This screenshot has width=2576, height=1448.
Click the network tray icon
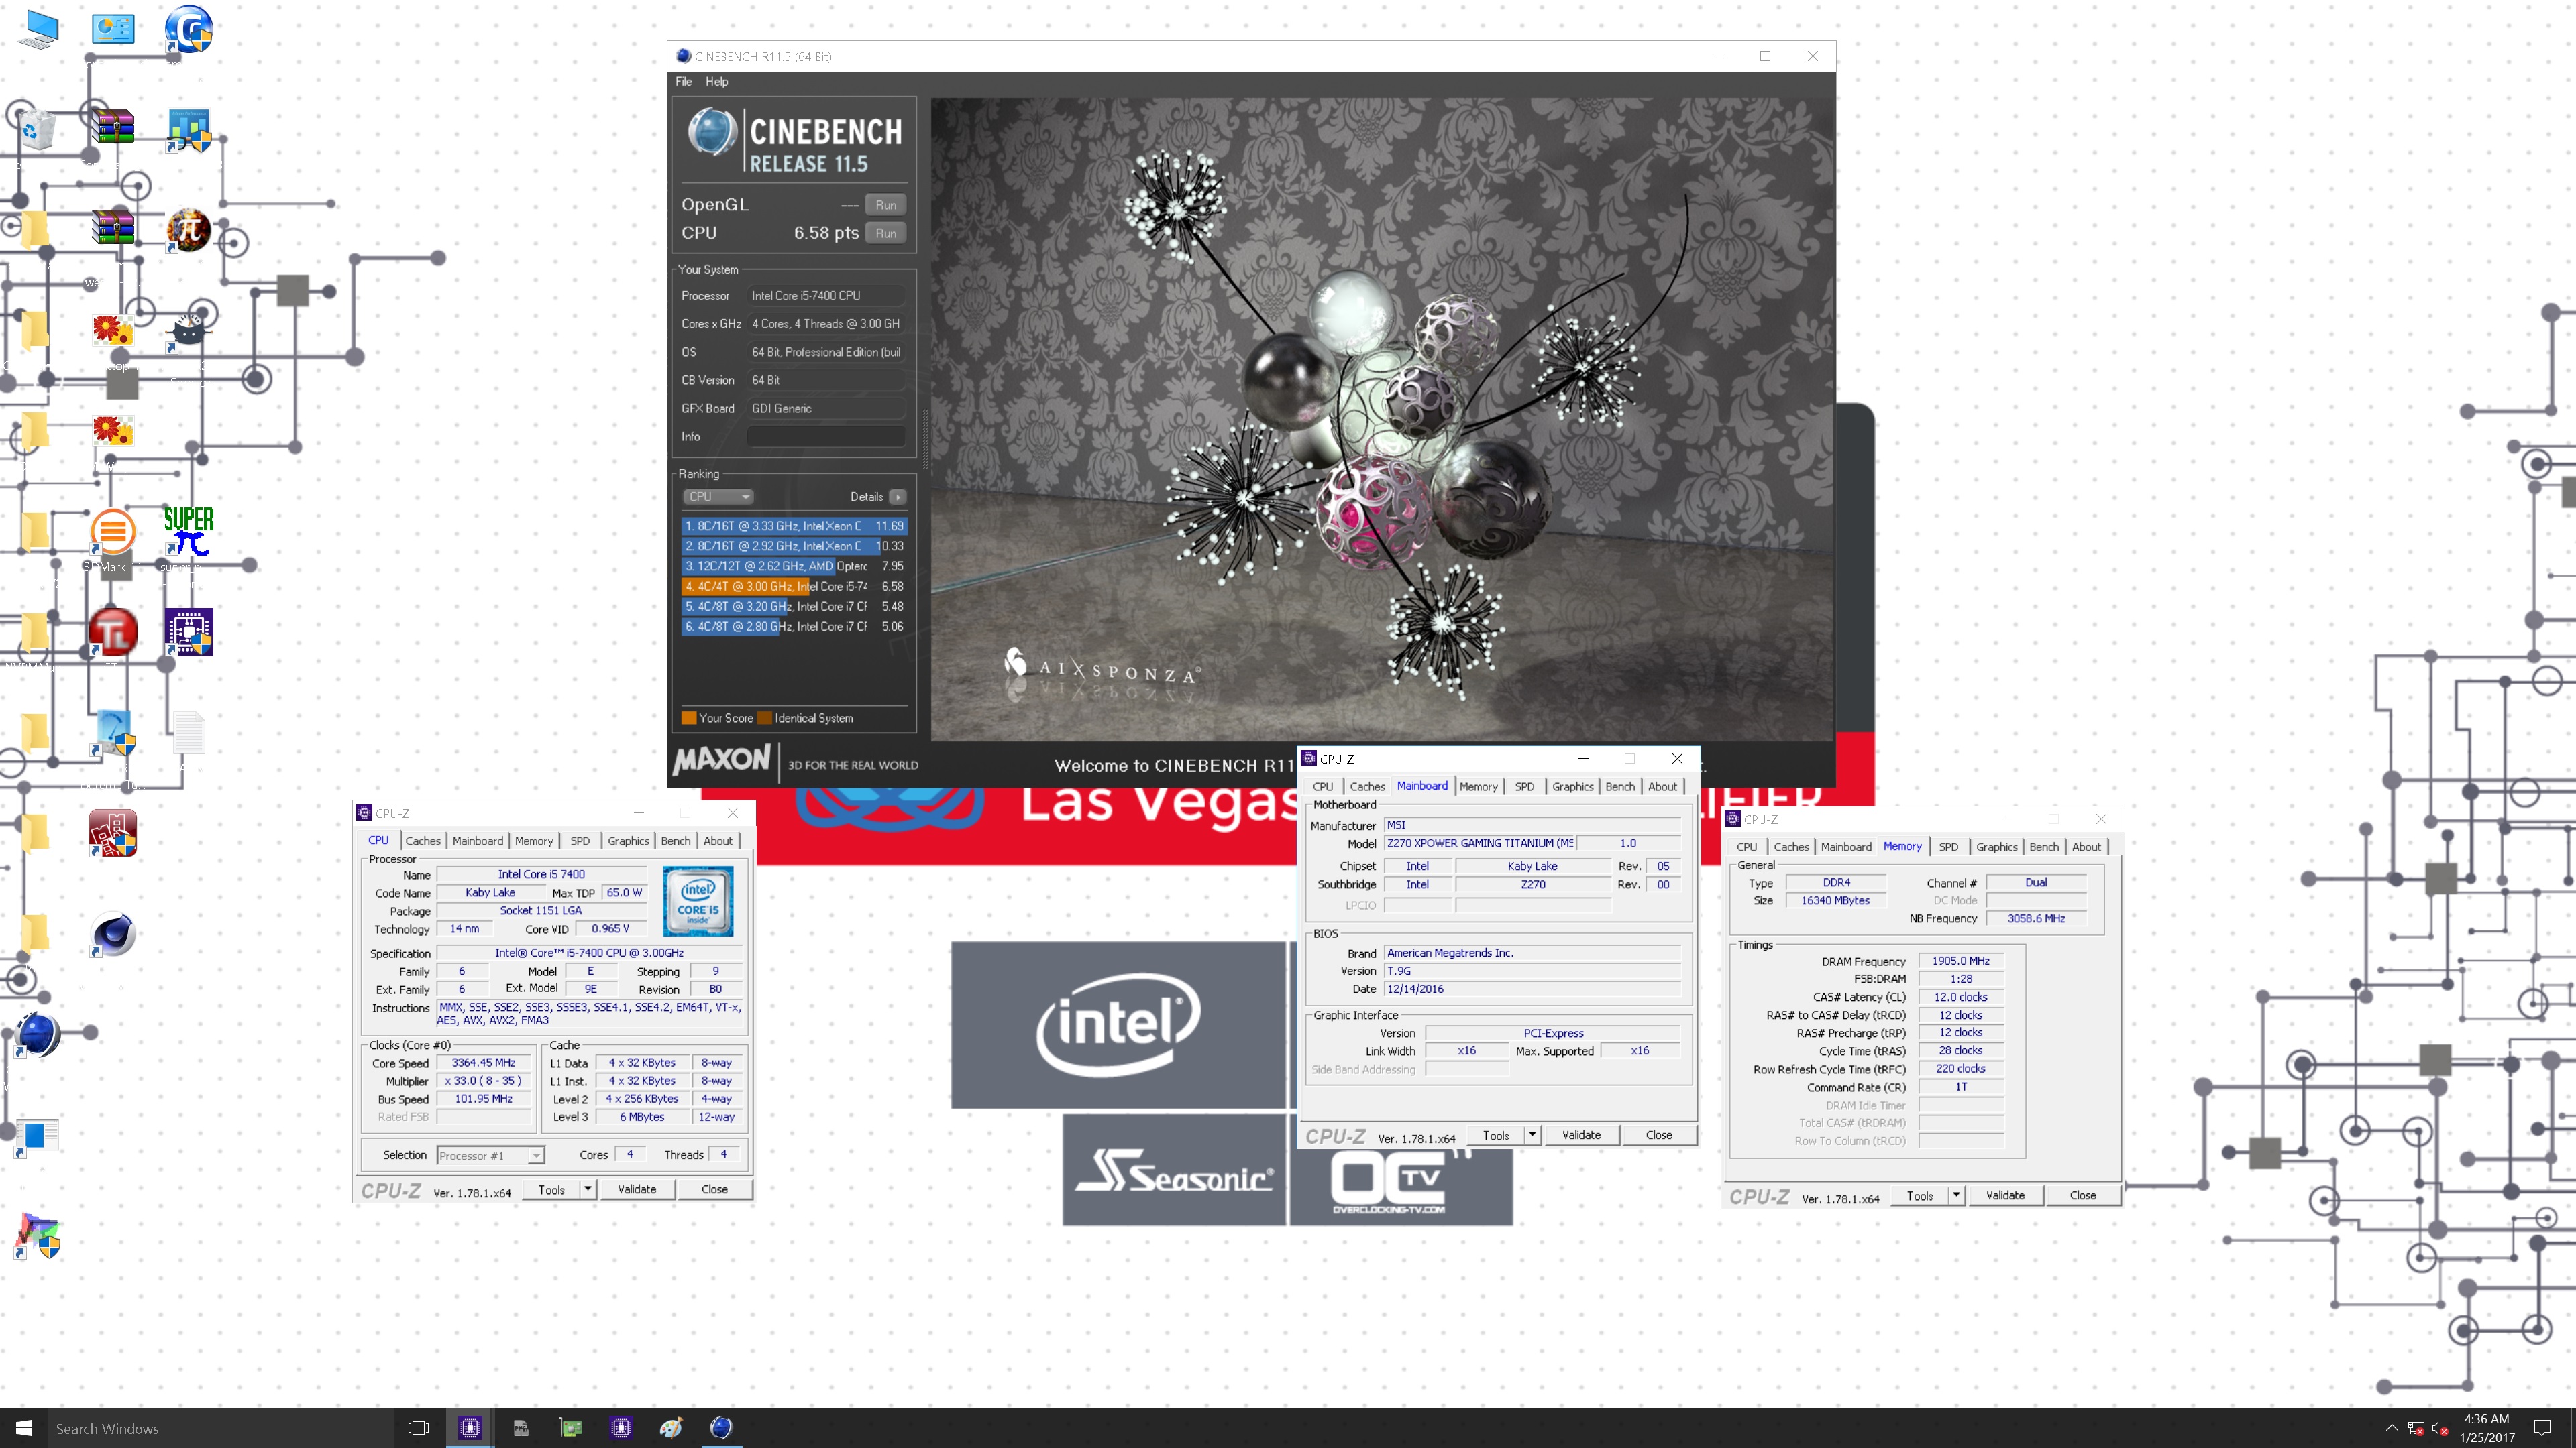click(x=2416, y=1428)
